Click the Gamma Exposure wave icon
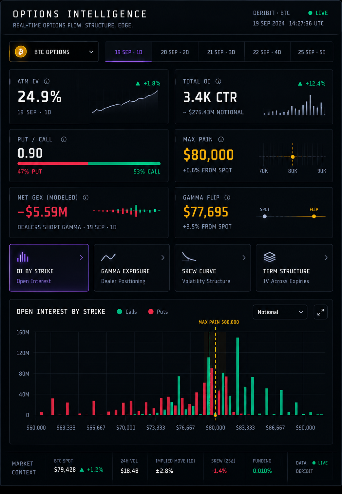The image size is (342, 494). tap(108, 257)
